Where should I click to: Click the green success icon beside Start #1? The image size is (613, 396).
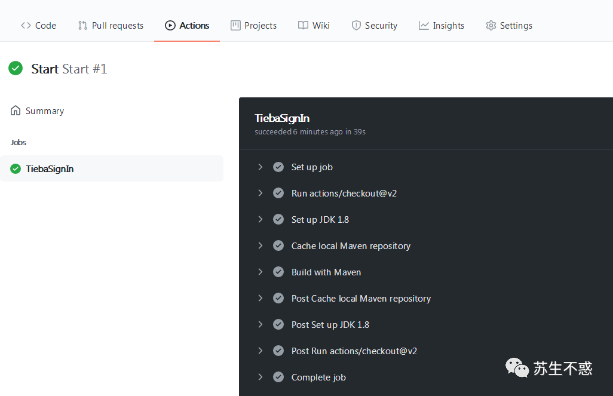pos(16,68)
